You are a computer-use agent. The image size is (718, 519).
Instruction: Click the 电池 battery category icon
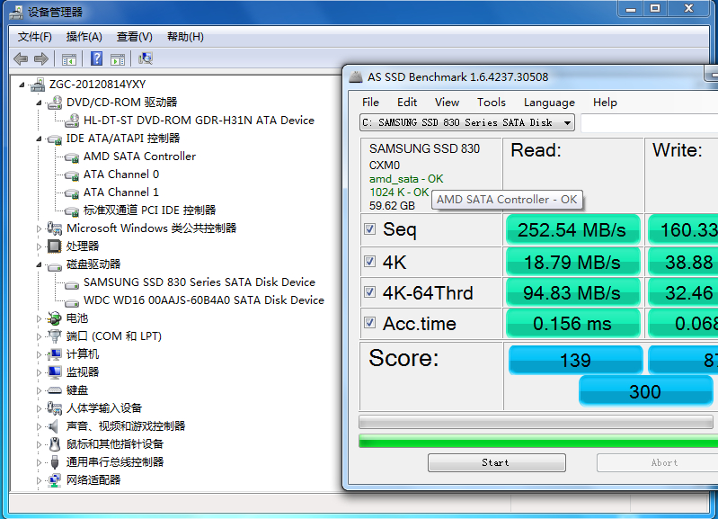[x=55, y=318]
